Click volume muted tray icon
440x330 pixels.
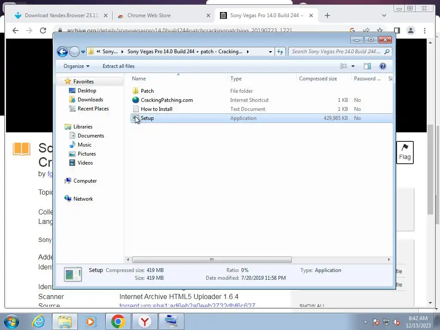[x=397, y=322]
